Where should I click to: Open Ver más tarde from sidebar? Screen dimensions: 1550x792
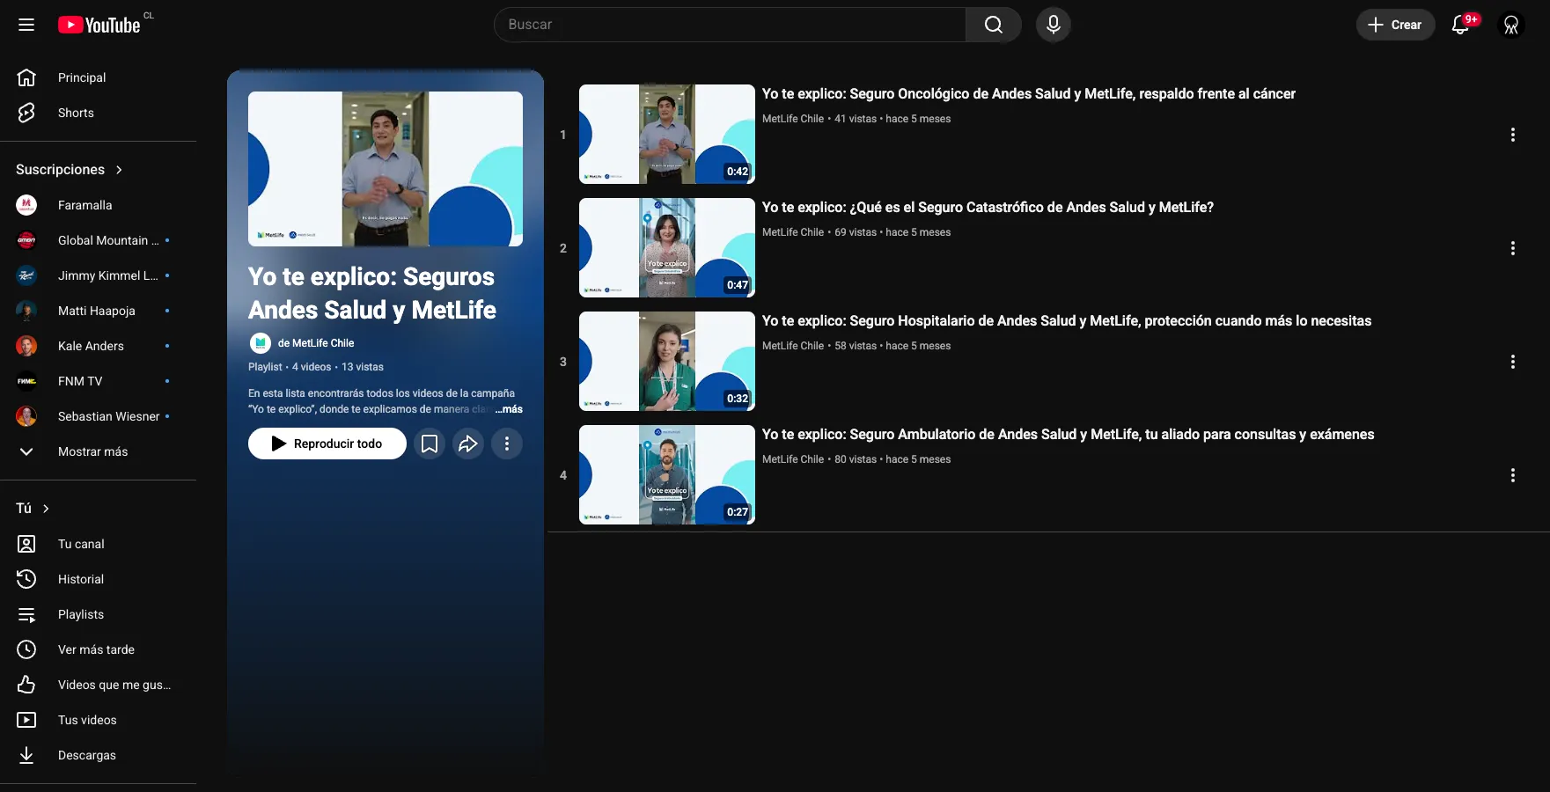pyautogui.click(x=96, y=649)
